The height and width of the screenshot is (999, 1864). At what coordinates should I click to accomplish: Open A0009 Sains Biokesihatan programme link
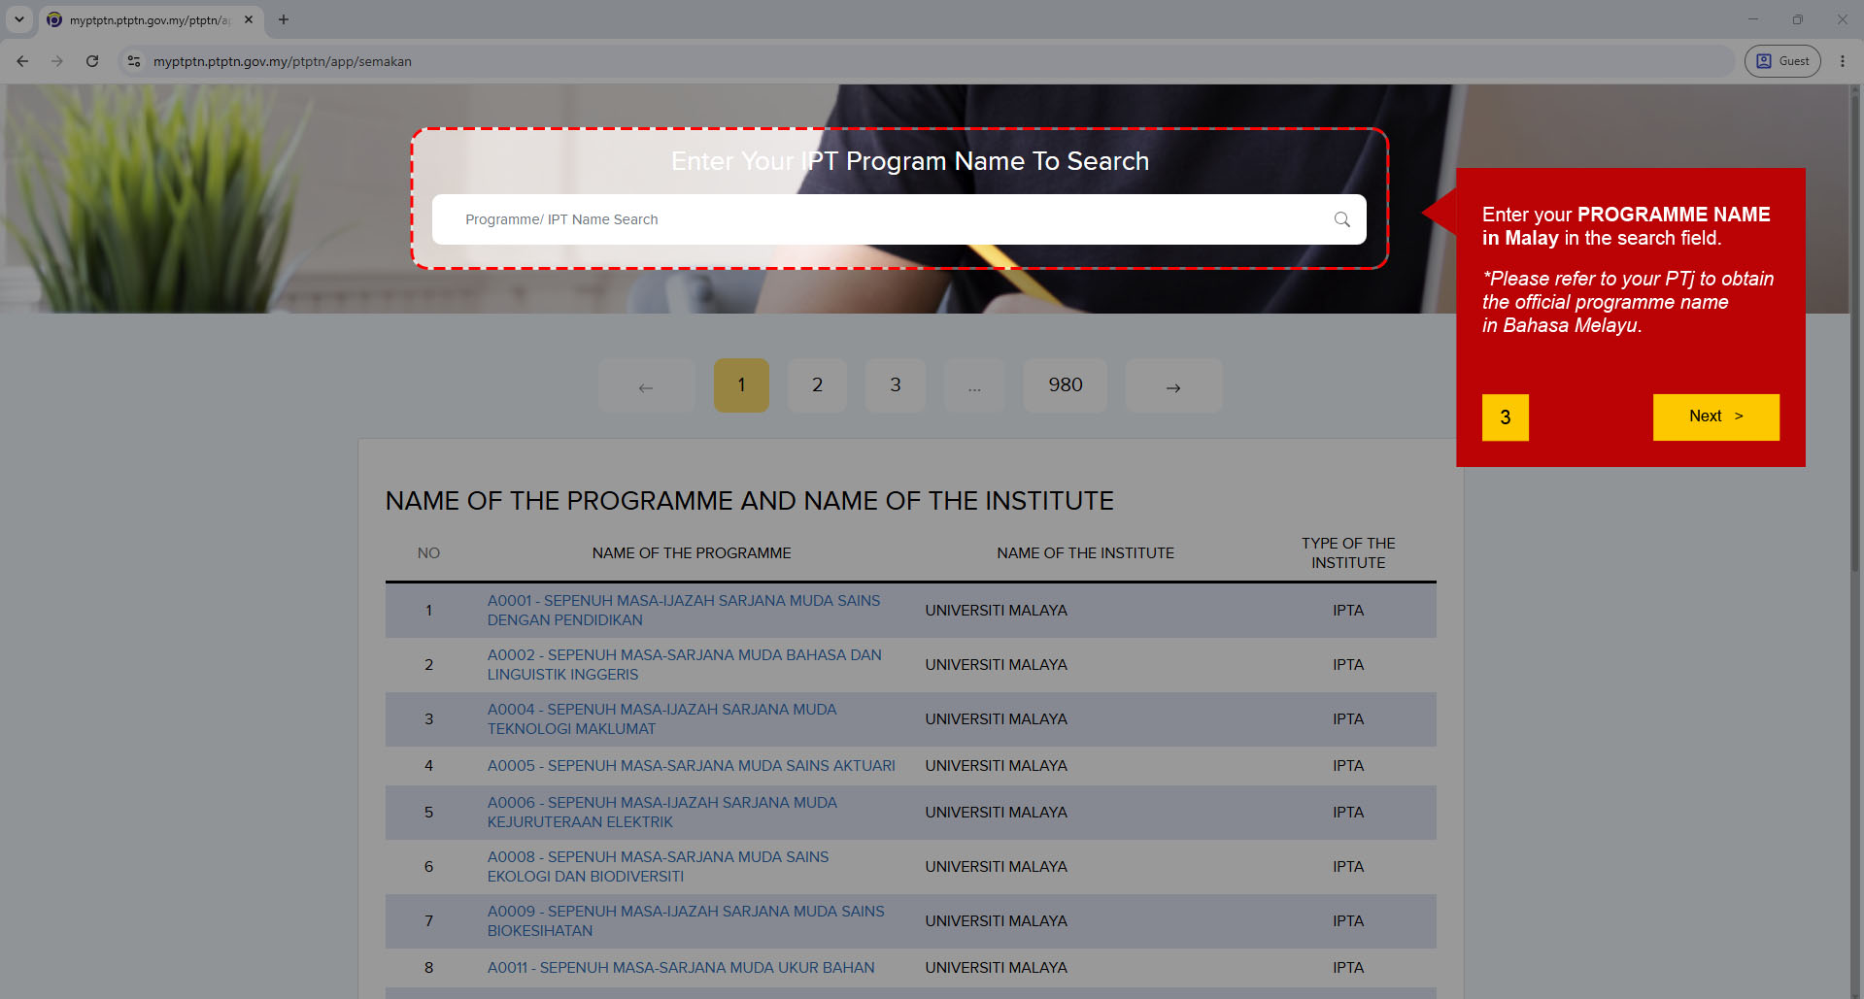tap(686, 921)
